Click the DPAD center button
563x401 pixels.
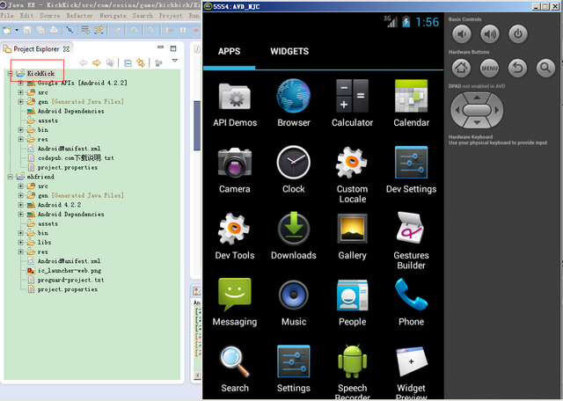coord(477,110)
